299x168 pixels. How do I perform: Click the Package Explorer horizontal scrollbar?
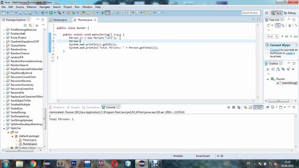pyautogui.click(x=21, y=150)
